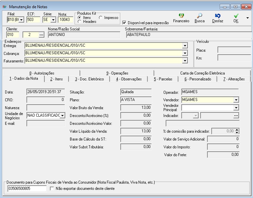Select the Impresso radio option

(100, 17)
